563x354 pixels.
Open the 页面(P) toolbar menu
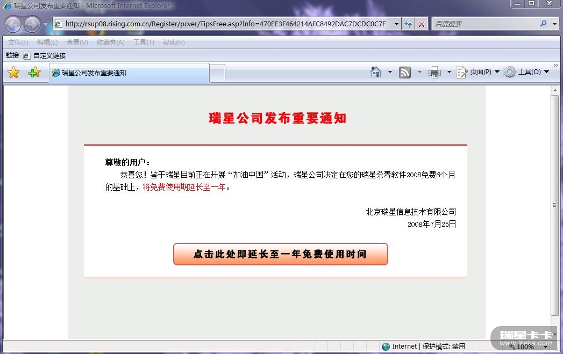pyautogui.click(x=478, y=72)
